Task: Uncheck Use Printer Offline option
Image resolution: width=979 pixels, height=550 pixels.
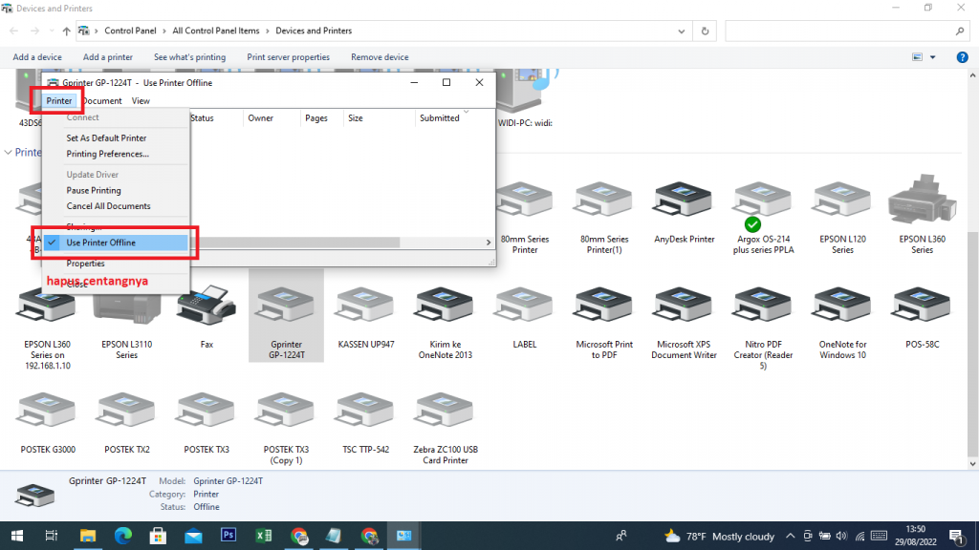Action: [x=116, y=243]
